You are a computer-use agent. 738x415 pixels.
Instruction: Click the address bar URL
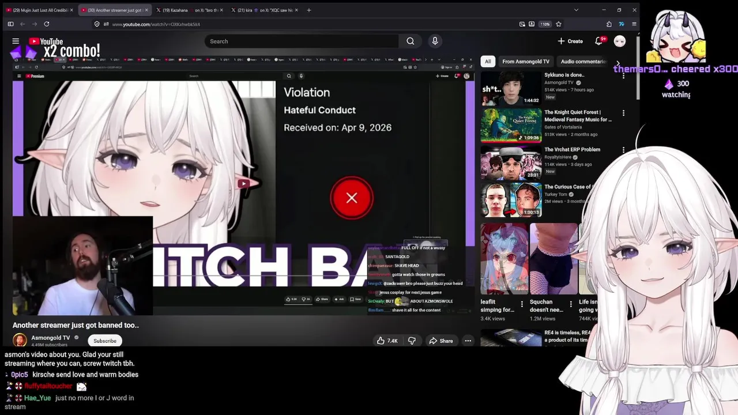(x=156, y=24)
